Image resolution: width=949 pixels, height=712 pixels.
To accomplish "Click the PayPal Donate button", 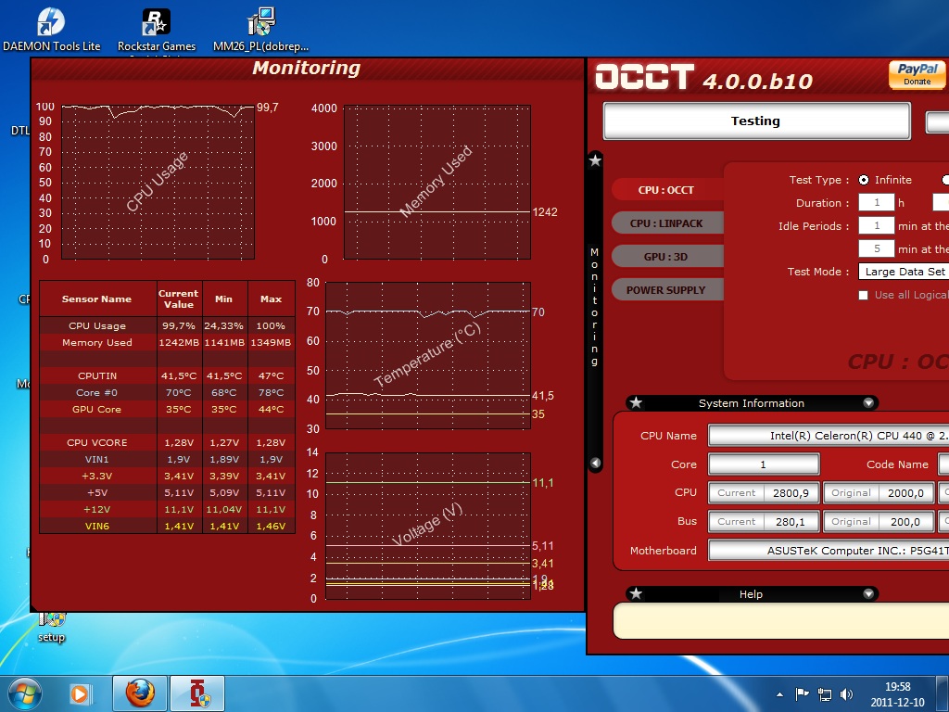I will (x=917, y=74).
